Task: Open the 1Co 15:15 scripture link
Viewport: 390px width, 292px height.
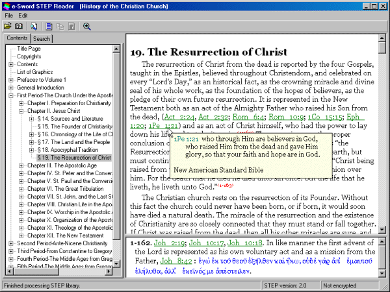Action: click(x=325, y=117)
